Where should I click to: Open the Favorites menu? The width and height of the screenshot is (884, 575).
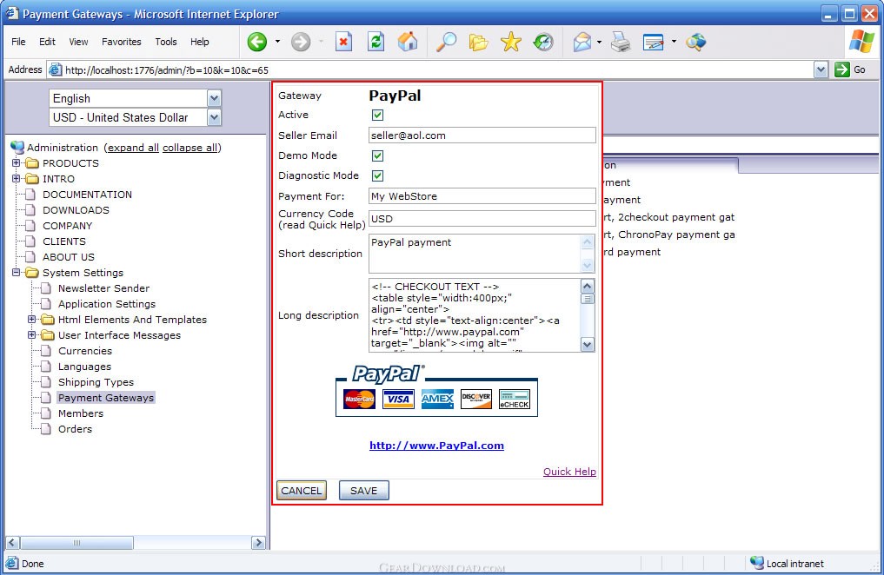121,42
